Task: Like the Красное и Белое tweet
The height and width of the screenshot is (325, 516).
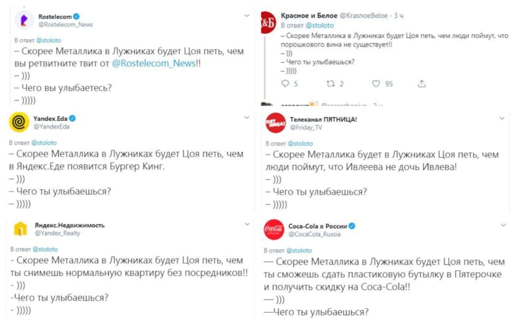Action: 376,84
